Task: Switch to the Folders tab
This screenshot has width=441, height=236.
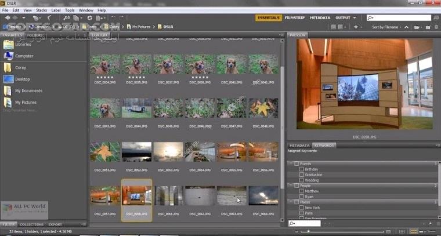Action: tap(35, 35)
